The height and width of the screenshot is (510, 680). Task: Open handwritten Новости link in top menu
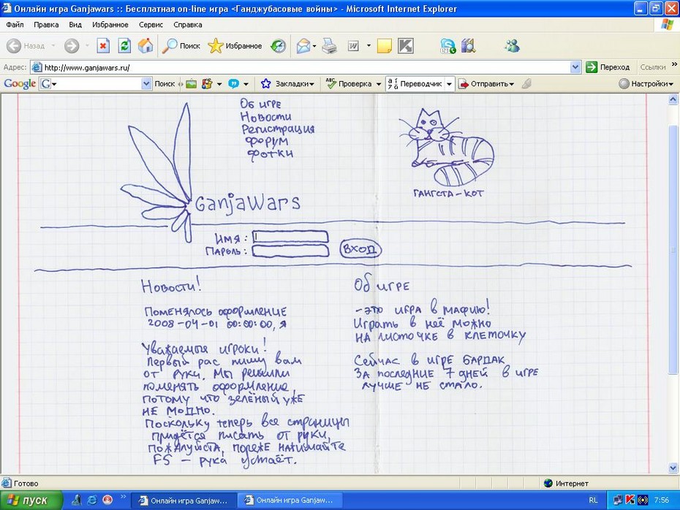(265, 117)
